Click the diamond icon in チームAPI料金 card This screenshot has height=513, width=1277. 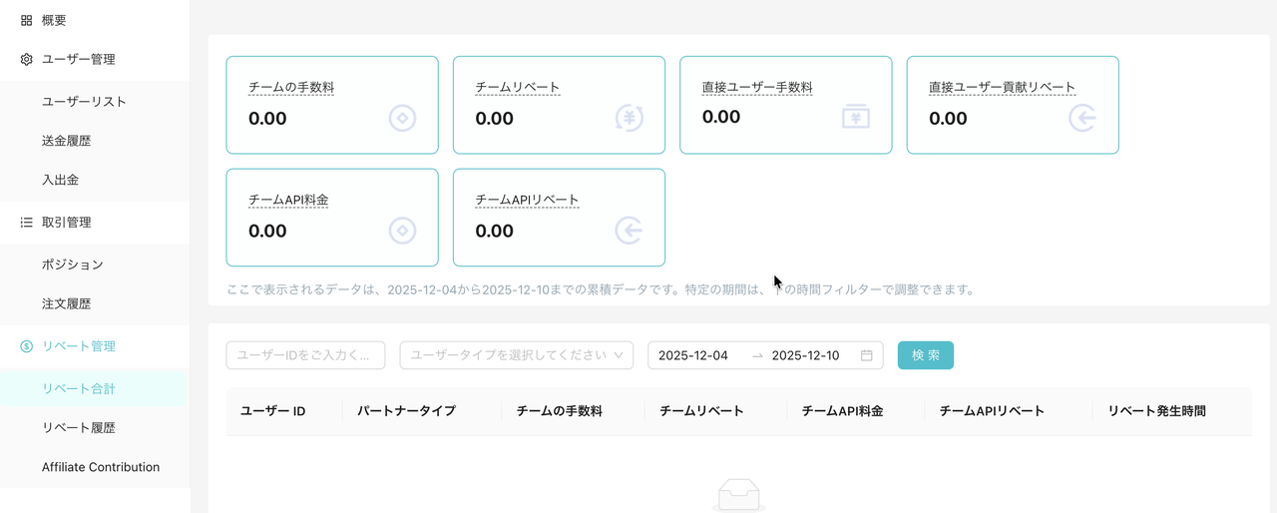[402, 232]
